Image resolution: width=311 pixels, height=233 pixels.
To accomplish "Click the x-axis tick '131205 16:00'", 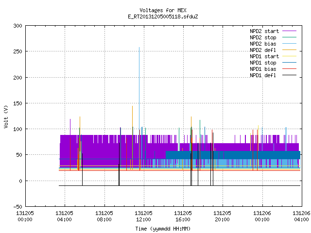I will (183, 216).
